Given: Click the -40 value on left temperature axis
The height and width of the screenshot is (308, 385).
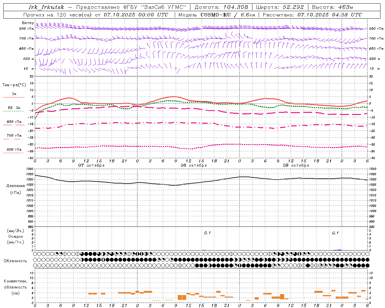Looking at the screenshot, I should pos(31,158).
